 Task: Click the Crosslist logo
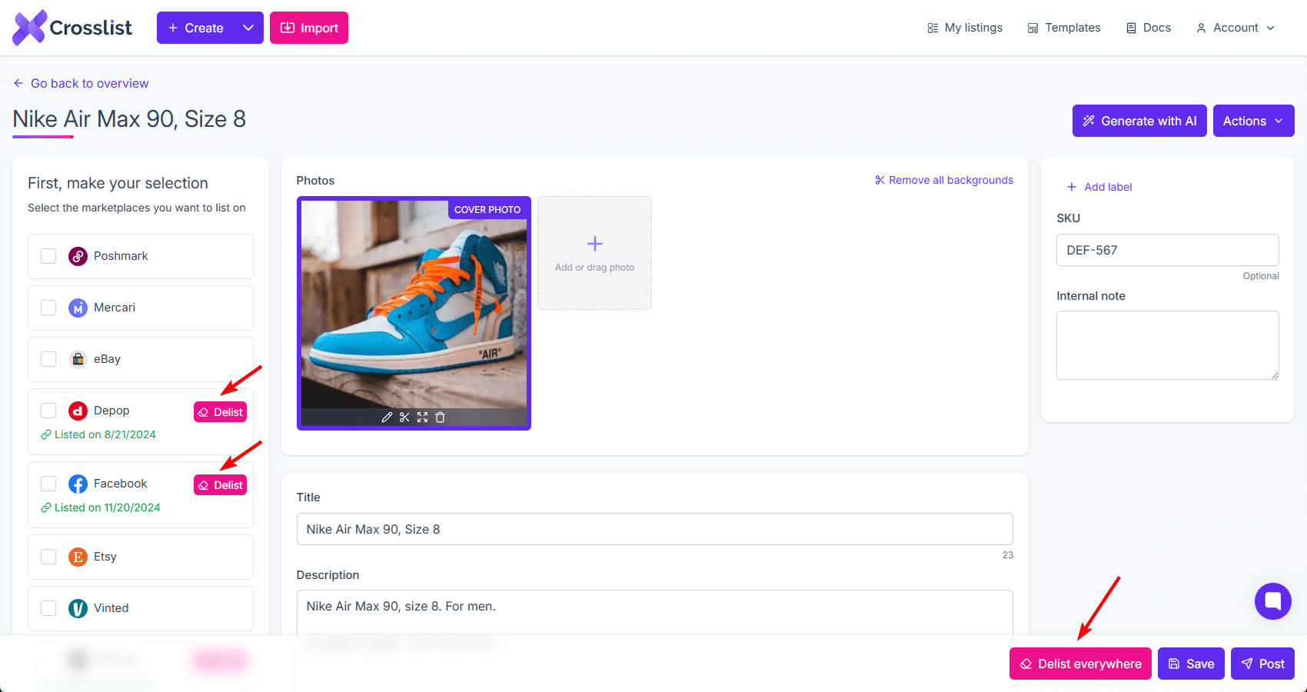pyautogui.click(x=72, y=28)
